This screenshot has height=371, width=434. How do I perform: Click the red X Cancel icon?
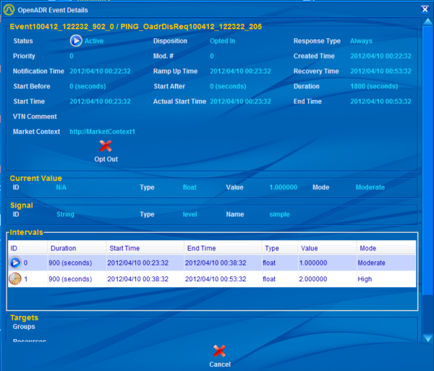pos(219,351)
